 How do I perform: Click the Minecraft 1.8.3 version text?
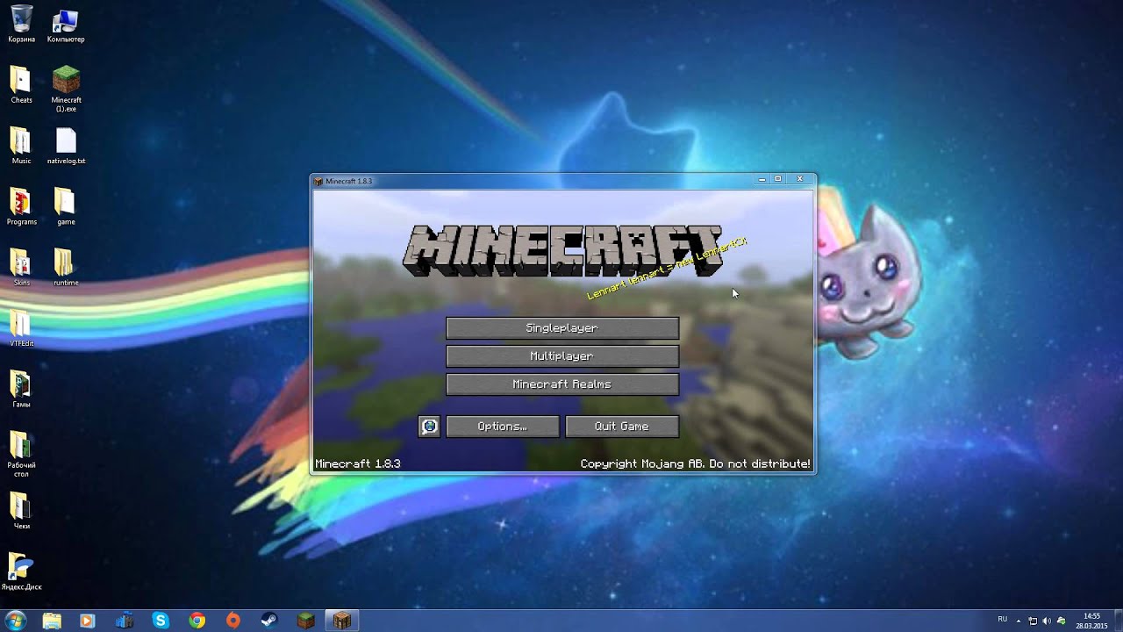(358, 463)
